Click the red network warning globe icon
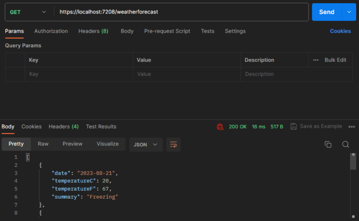359x221 pixels. click(x=220, y=127)
